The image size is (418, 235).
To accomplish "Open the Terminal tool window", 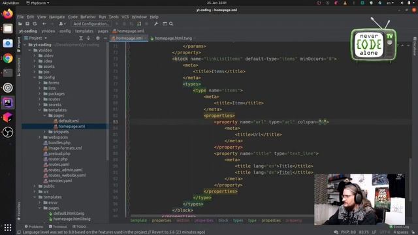I will pos(58,227).
